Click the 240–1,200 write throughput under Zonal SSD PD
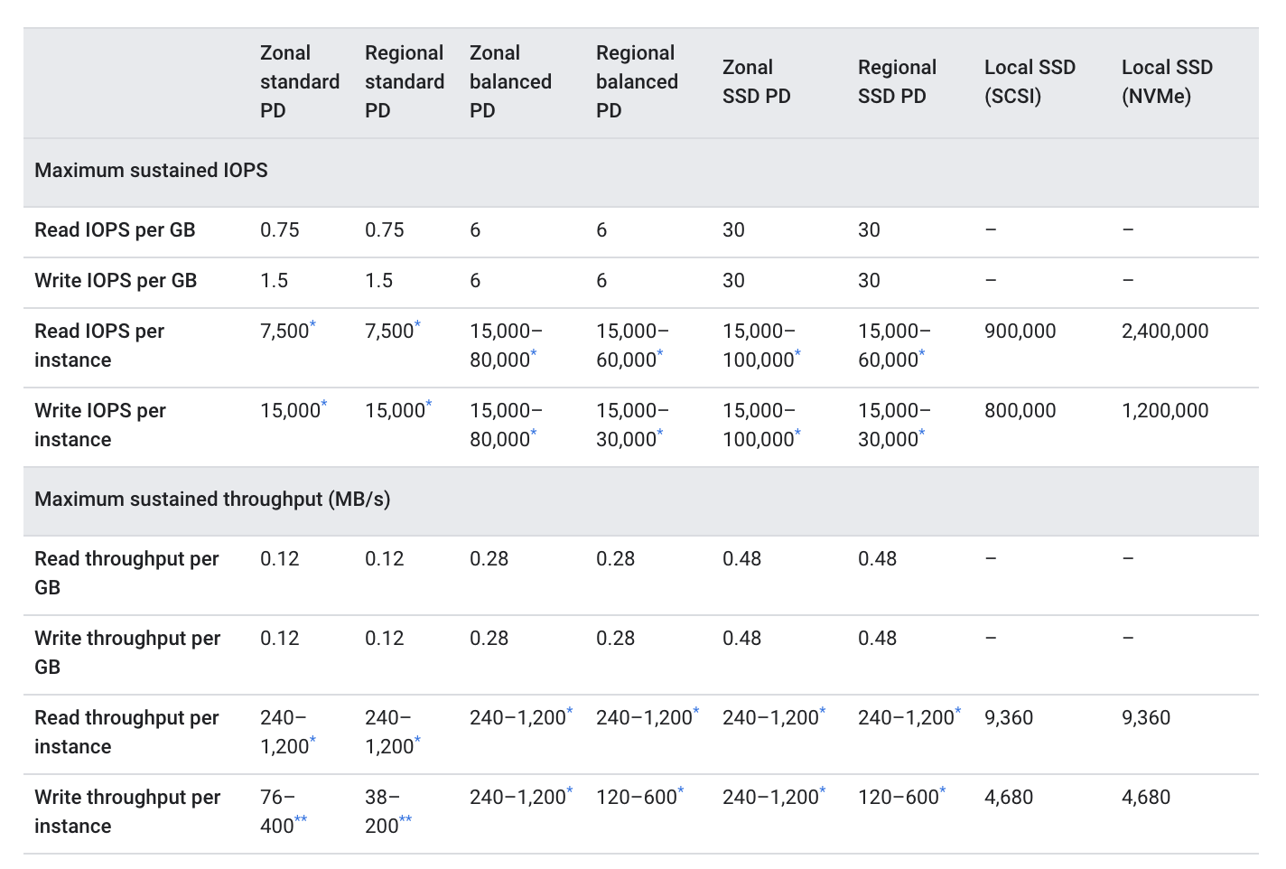The width and height of the screenshot is (1286, 869). (770, 797)
